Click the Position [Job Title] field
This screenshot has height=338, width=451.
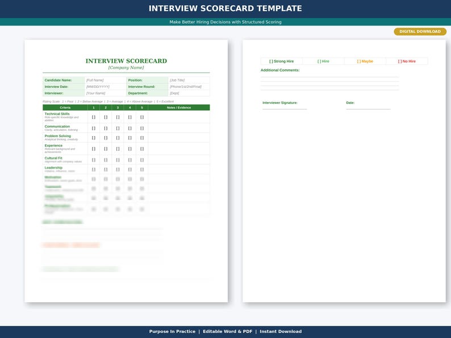189,80
